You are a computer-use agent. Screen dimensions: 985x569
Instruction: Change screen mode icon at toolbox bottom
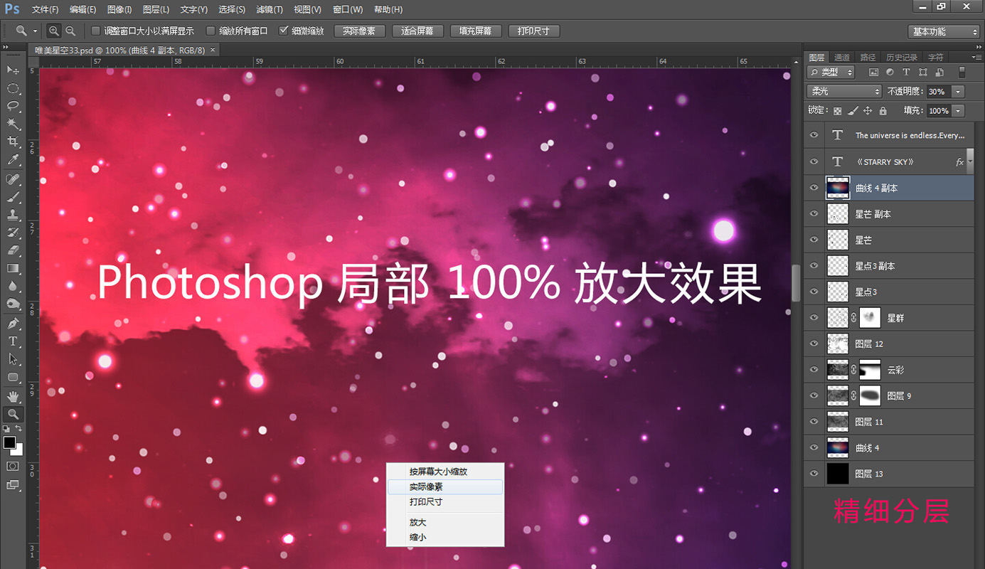(13, 485)
